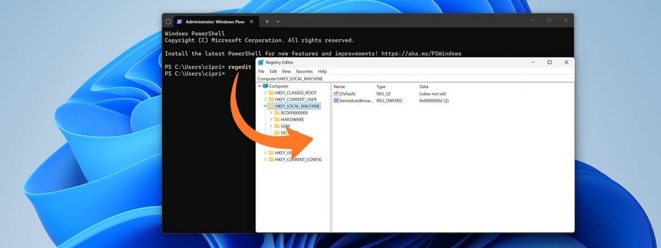Open the View menu in Registry Editor
This screenshot has height=248, width=661.
coord(286,71)
